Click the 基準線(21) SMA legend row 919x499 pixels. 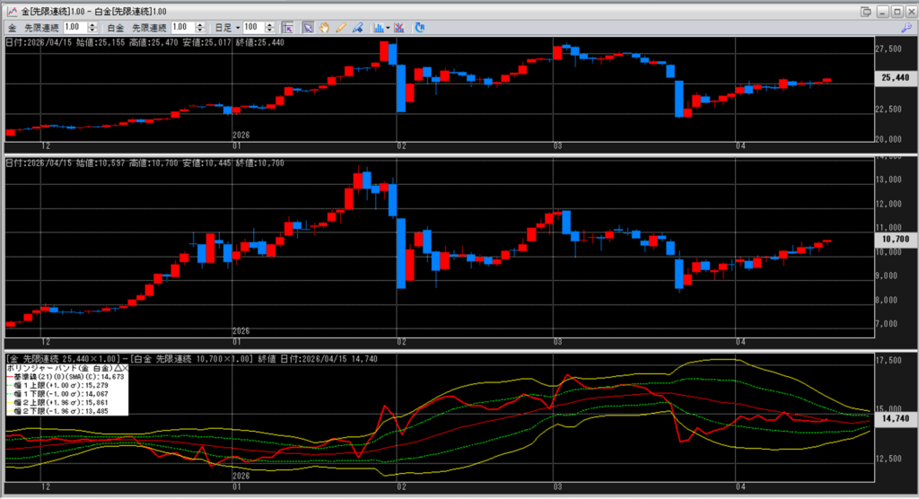click(x=66, y=376)
